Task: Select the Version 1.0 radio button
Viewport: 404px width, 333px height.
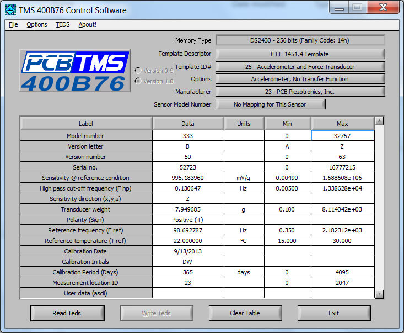Action: pos(138,81)
